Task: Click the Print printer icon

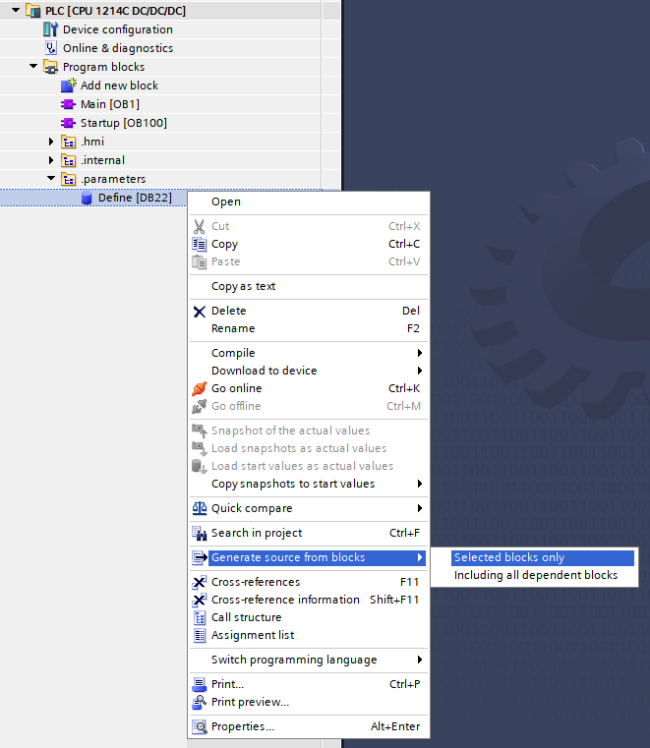Action: coord(199,684)
